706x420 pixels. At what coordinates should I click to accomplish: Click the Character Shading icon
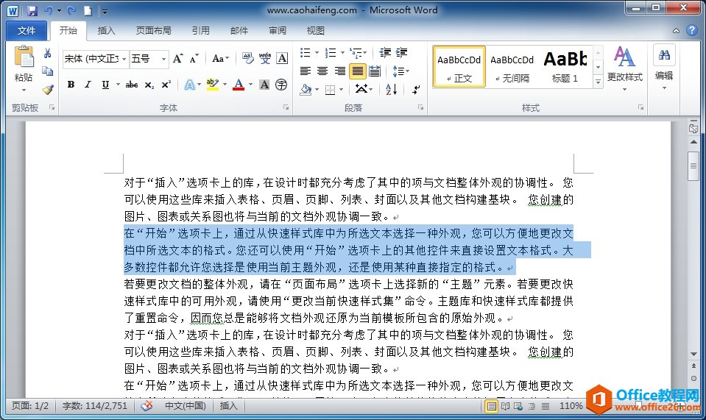point(264,85)
